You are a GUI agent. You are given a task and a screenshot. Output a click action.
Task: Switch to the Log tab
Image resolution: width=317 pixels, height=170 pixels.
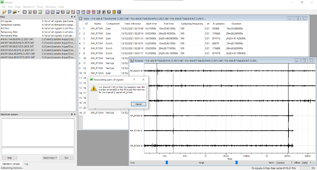(26, 164)
